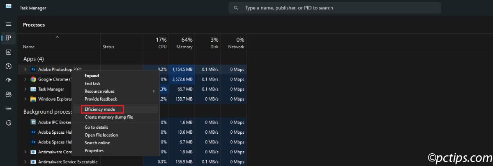Viewport: 493px width, 166px height.
Task: Choose End task in context menu
Action: pyautogui.click(x=92, y=83)
